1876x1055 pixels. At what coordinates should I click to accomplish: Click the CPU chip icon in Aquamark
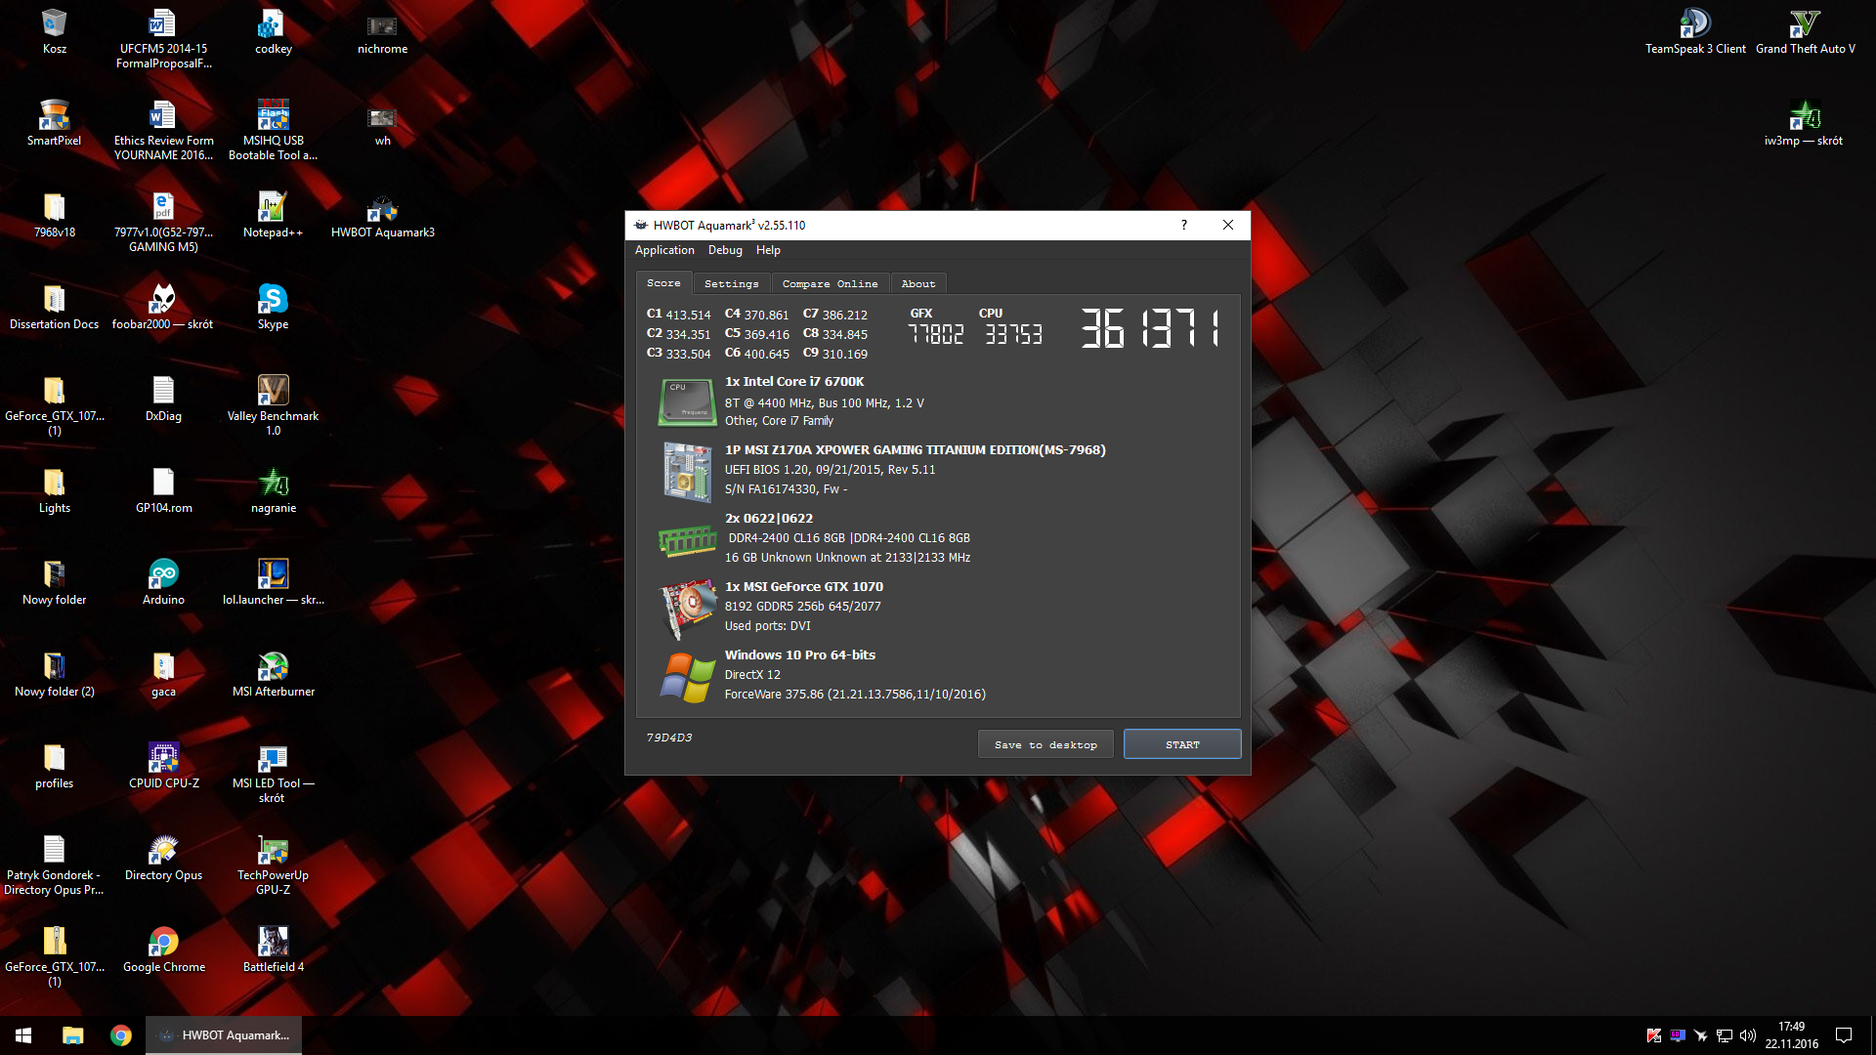[x=687, y=401]
